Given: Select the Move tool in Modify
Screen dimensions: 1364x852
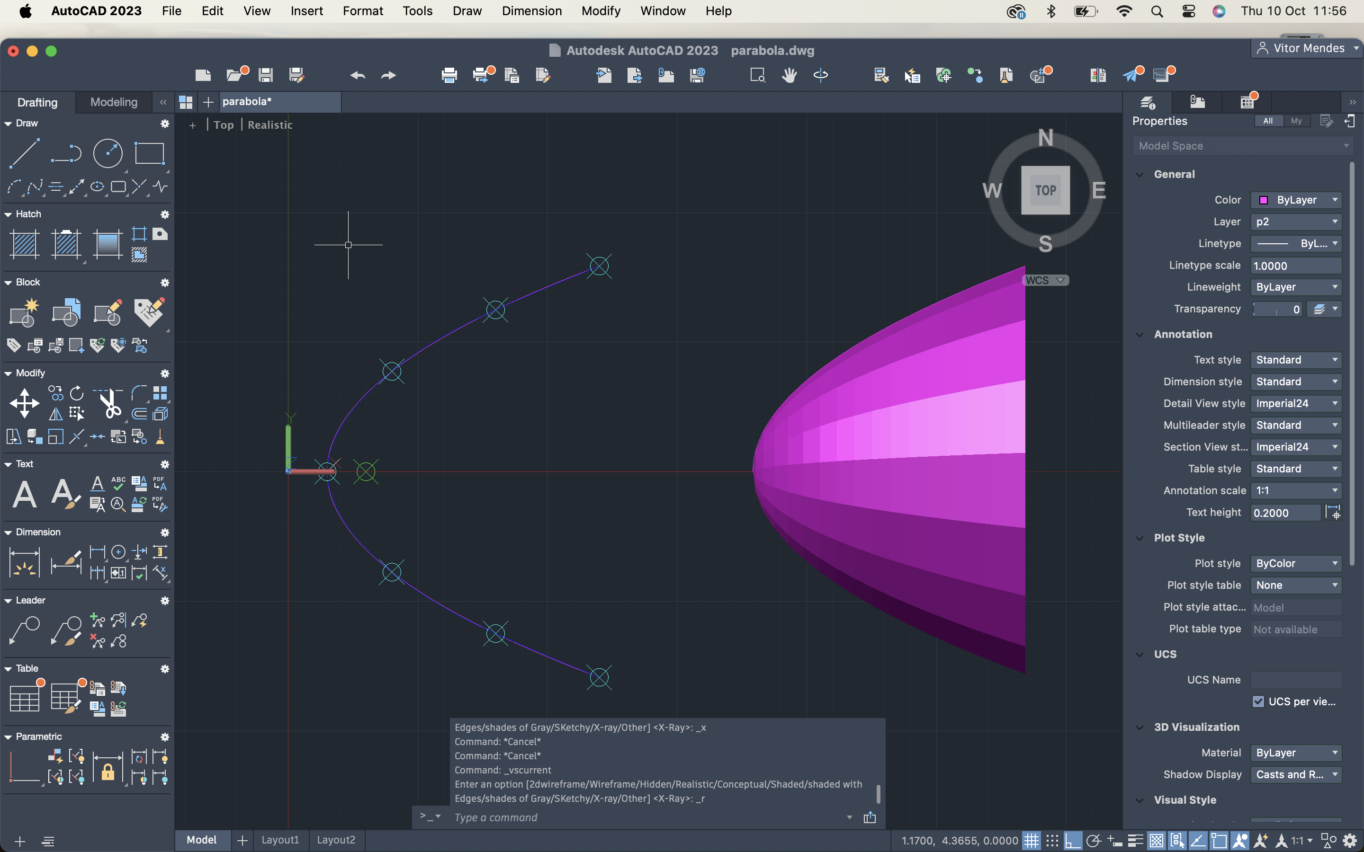Looking at the screenshot, I should [24, 403].
